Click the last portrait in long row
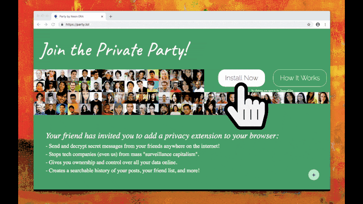Viewport: 363px width, 204px height. pyautogui.click(x=324, y=97)
